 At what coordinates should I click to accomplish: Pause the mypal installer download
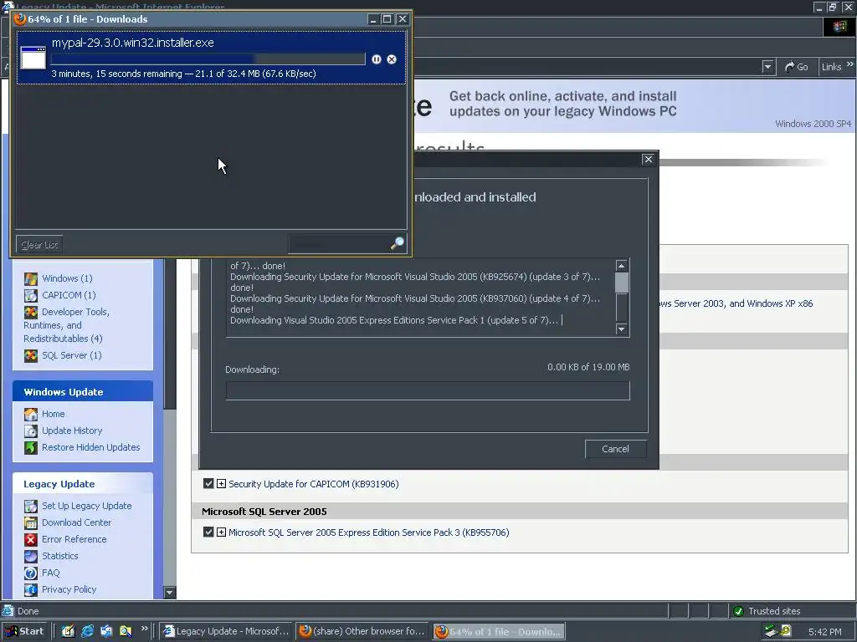tap(376, 59)
